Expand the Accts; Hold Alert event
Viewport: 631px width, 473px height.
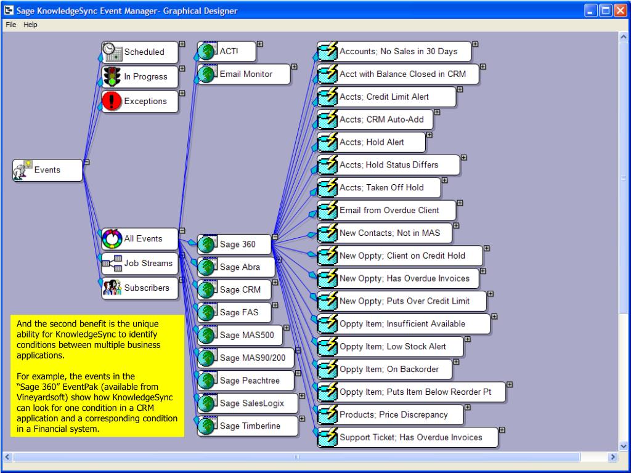[429, 135]
